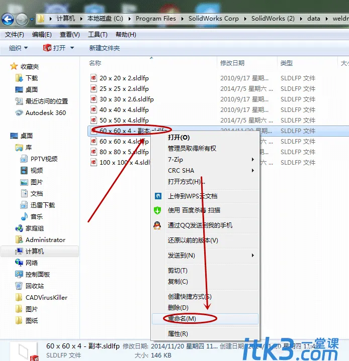The image size is (349, 361).
Task: Click the QQ penguin icon
Action: (x=157, y=225)
